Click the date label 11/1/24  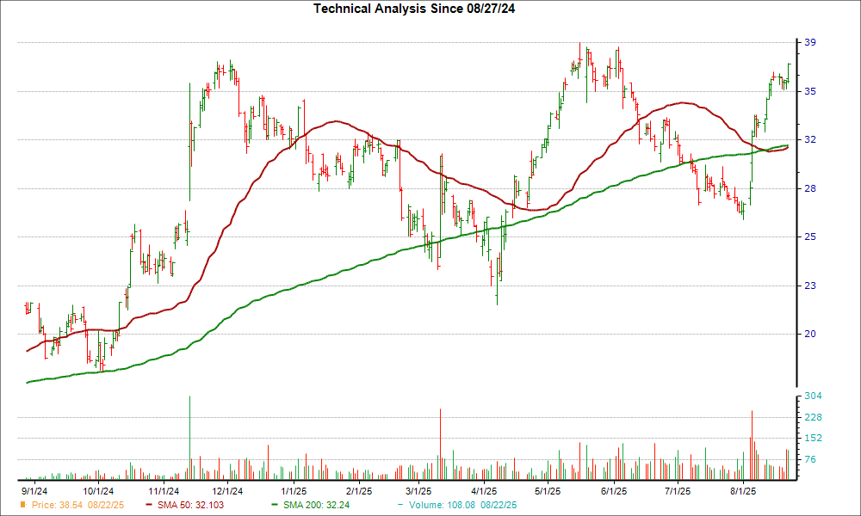[x=164, y=491]
